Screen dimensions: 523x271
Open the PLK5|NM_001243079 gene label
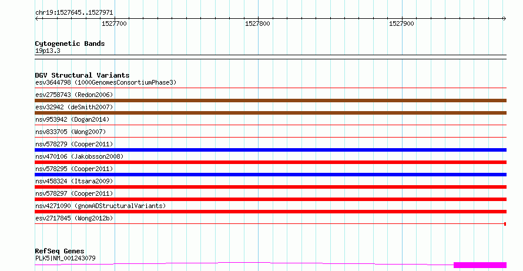tap(65, 258)
